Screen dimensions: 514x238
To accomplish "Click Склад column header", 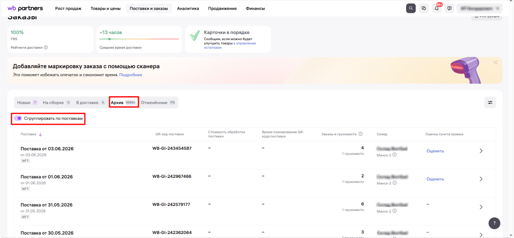I will 381,134.
